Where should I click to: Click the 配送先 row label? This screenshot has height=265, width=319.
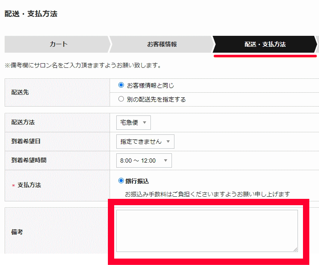coord(20,92)
